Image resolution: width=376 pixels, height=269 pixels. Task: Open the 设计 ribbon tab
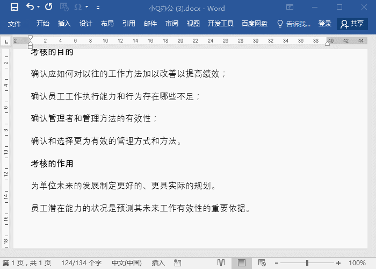pos(86,24)
